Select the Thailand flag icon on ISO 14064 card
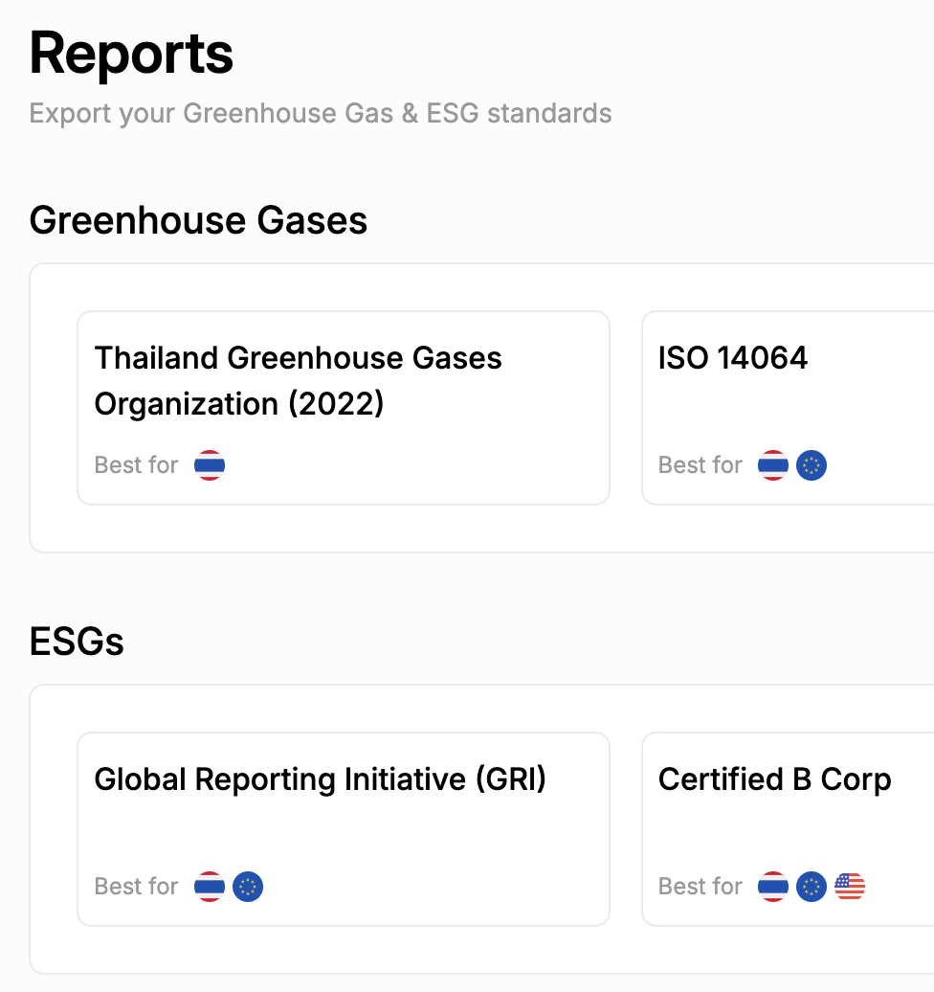 771,465
